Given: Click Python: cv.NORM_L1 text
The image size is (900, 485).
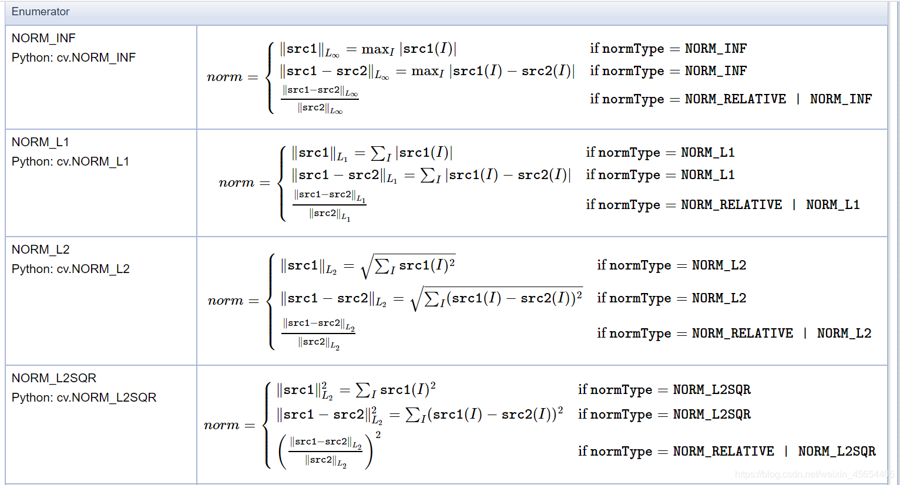Looking at the screenshot, I should coord(70,161).
